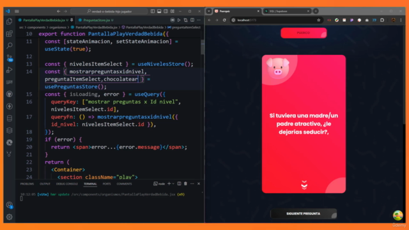Open the DEBUG CONSOLE panel tab
This screenshot has width=409, height=230.
point(66,184)
